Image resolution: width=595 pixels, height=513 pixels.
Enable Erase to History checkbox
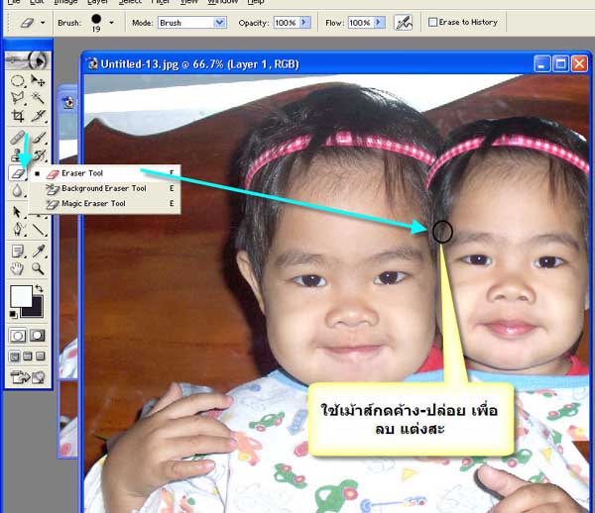point(432,23)
